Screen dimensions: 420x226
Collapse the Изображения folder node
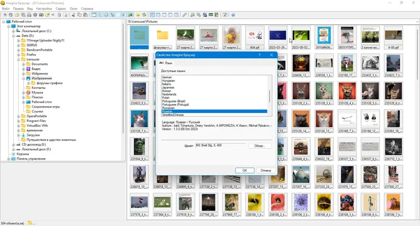(x=24, y=78)
